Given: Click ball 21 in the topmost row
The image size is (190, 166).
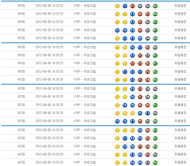Looking at the screenshot, I should [x=132, y=6].
